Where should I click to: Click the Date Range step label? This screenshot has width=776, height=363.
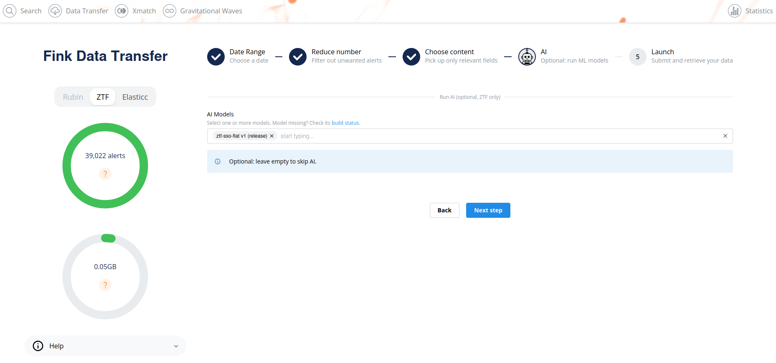pyautogui.click(x=247, y=52)
